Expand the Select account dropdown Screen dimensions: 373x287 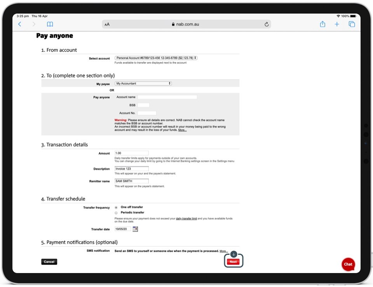156,58
